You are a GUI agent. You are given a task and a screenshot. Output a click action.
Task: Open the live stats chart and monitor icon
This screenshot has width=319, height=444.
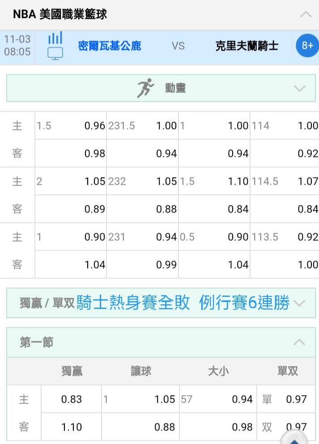coord(55,46)
